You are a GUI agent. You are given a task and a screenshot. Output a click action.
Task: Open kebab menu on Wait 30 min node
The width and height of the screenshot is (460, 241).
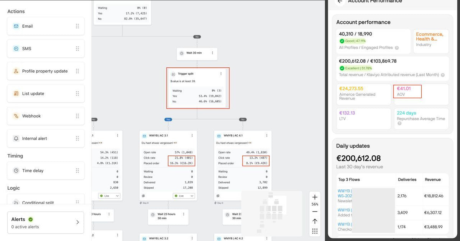click(212, 53)
